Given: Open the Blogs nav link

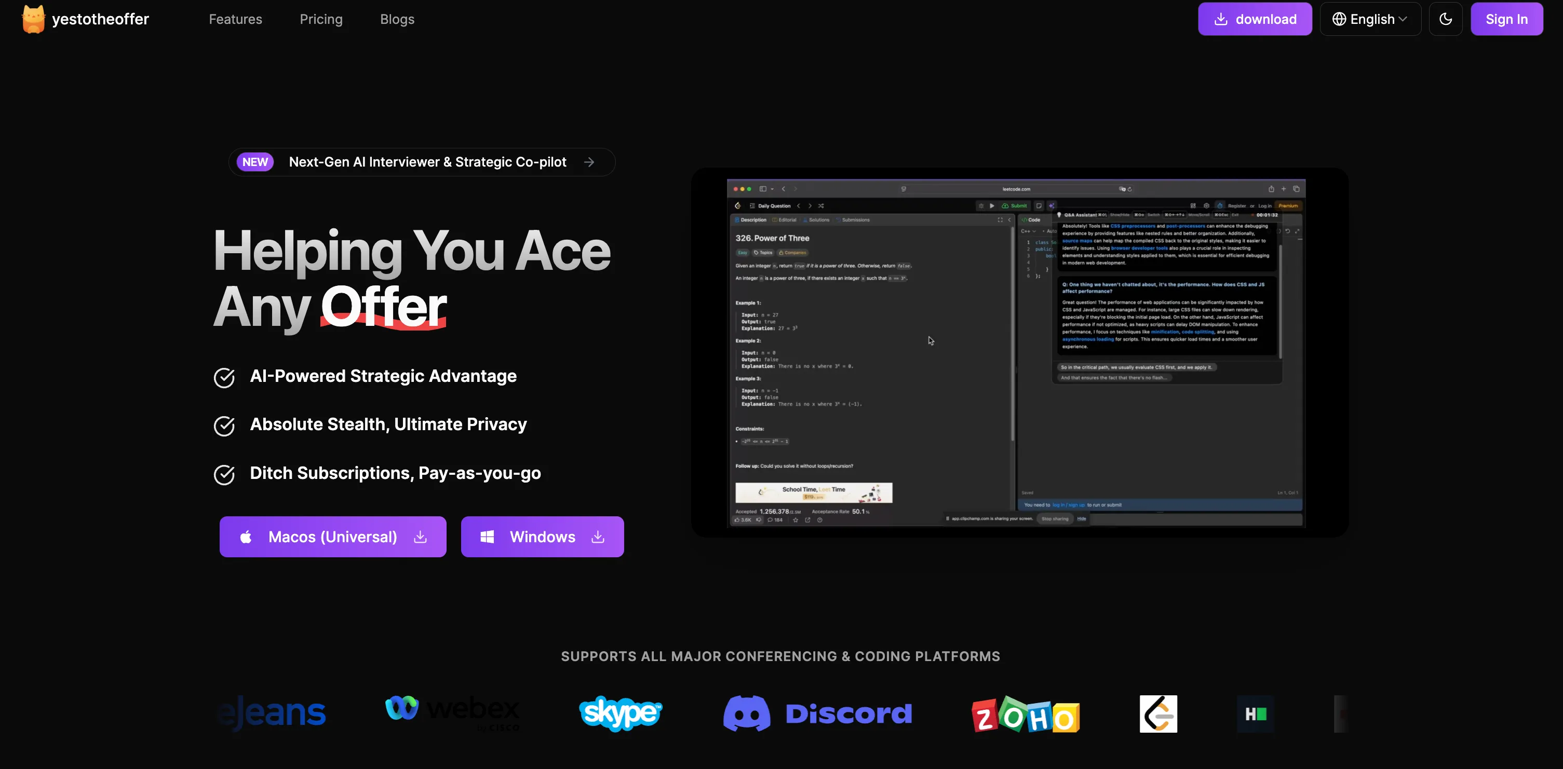Looking at the screenshot, I should coord(397,19).
